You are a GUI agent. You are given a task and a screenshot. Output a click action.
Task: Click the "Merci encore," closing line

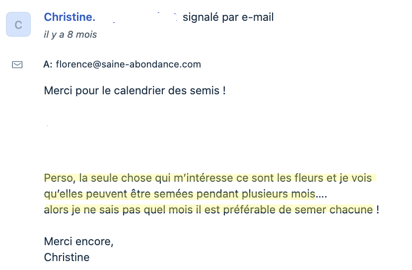point(78,242)
